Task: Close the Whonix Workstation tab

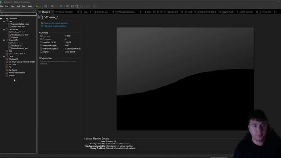Action: [78, 12]
